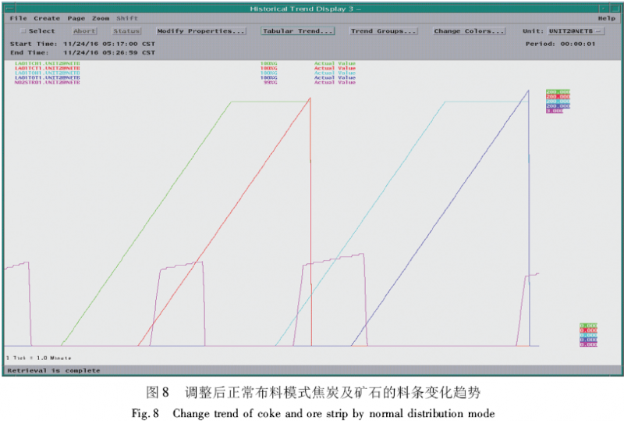Select the green LA01TCH1 trend legend entry
This screenshot has width=624, height=421.
(47, 63)
